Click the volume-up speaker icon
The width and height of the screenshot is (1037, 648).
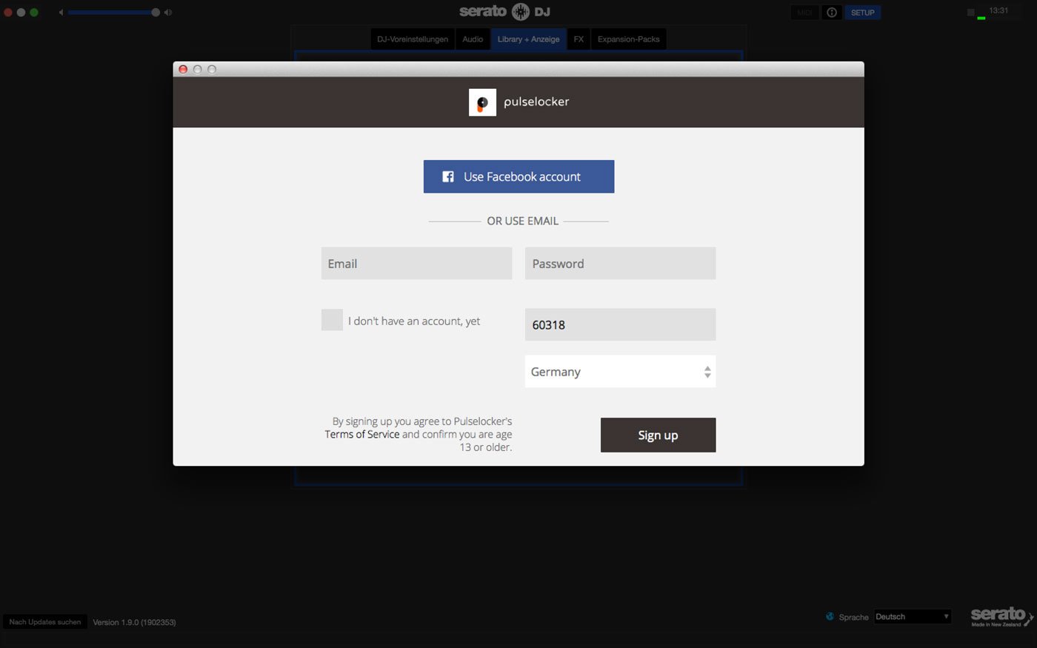[x=168, y=13]
